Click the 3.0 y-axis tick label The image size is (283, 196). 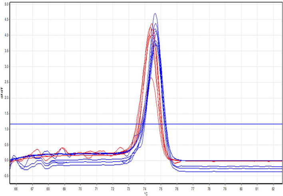[x=6, y=67]
